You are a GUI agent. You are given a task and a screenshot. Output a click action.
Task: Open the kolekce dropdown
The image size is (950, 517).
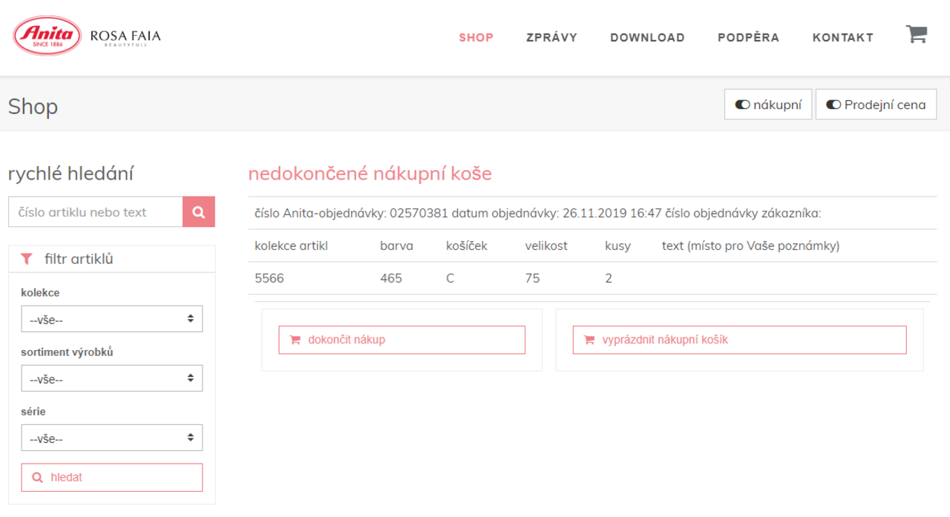point(111,319)
